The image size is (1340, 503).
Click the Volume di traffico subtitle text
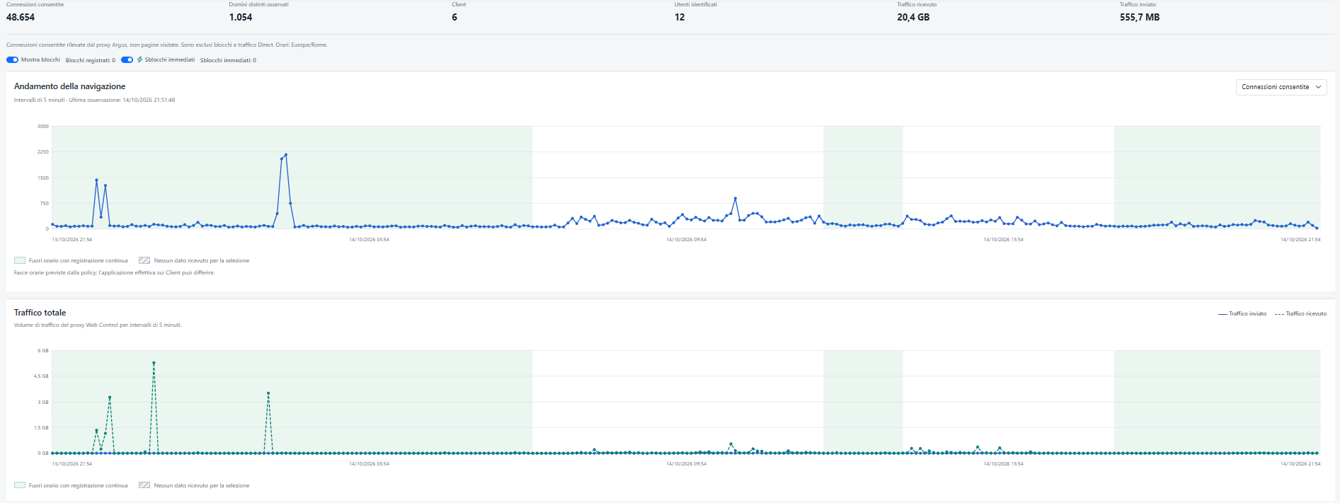click(x=98, y=325)
